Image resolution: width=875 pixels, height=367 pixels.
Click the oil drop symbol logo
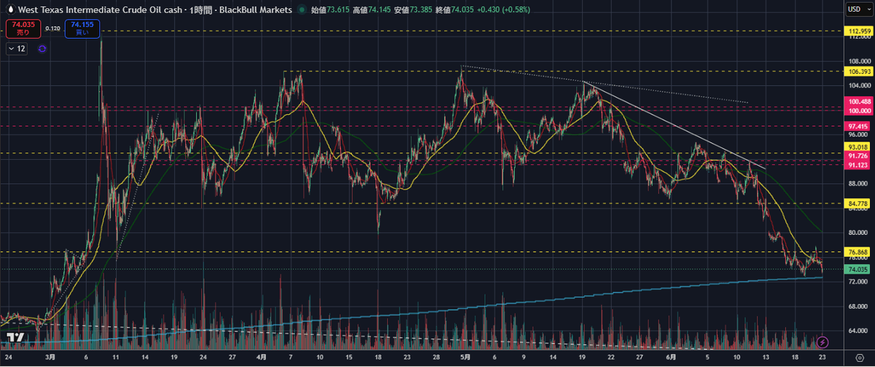coord(12,9)
